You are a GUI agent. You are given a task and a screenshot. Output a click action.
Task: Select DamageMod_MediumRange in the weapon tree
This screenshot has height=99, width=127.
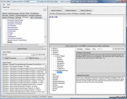(x=15, y=20)
